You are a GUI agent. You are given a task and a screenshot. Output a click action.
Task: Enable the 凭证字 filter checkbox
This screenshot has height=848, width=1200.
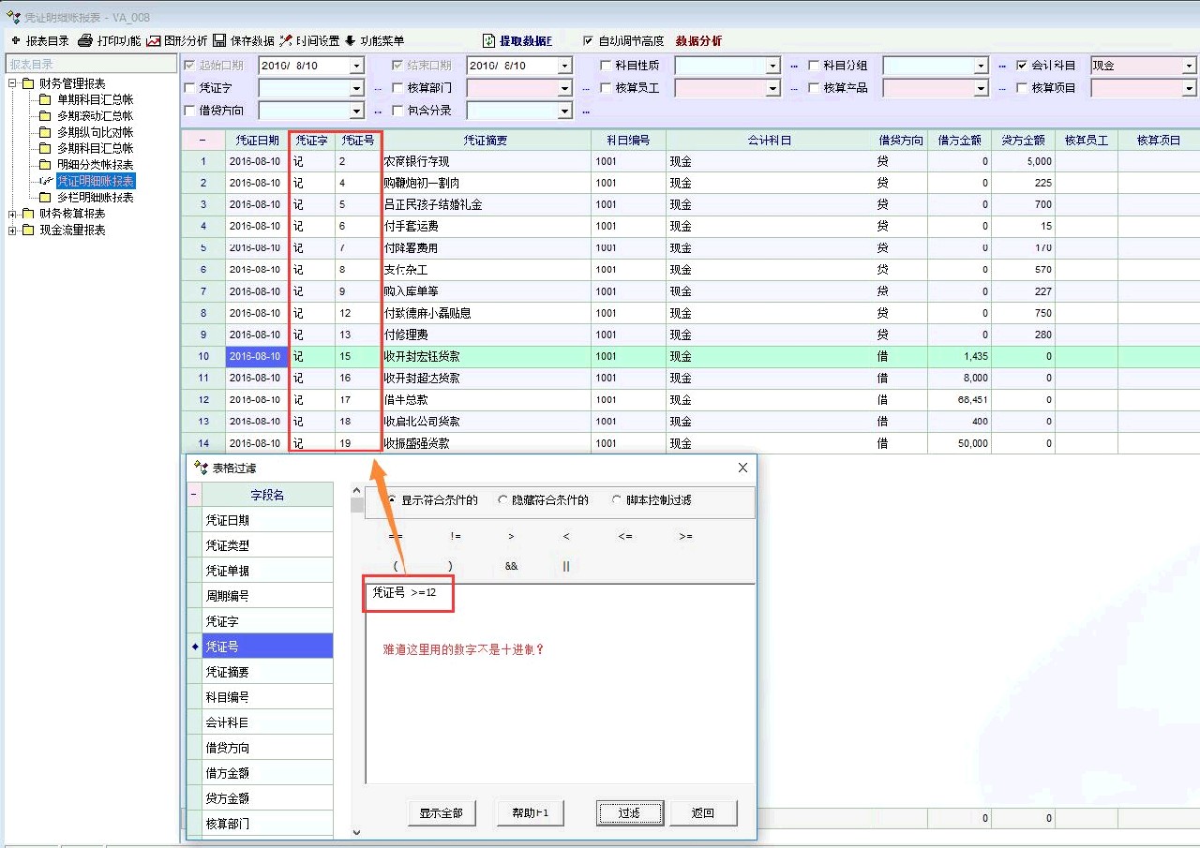point(191,88)
